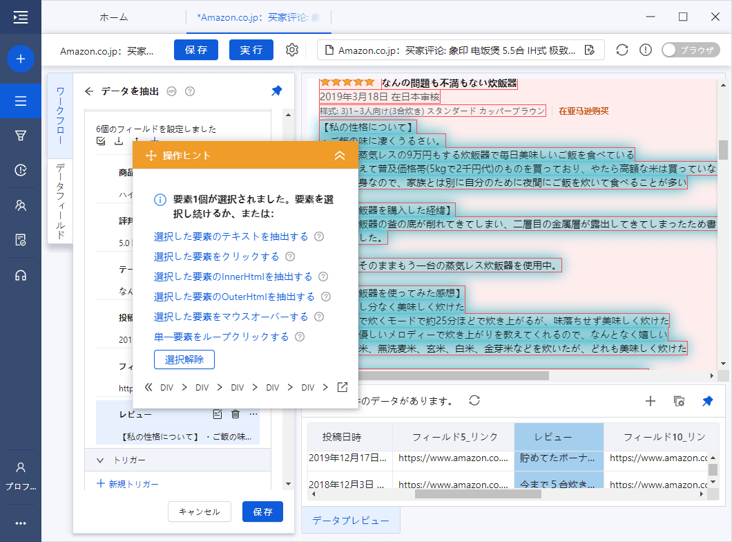Viewport: 732px width, 542px height.
Task: Open help icon beside データを抽出 title
Action: point(189,91)
